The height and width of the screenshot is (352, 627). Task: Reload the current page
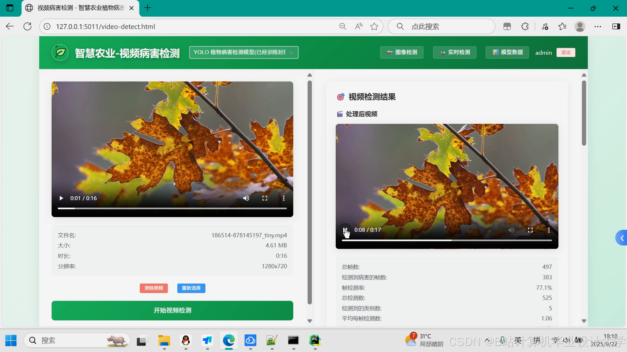click(x=27, y=26)
